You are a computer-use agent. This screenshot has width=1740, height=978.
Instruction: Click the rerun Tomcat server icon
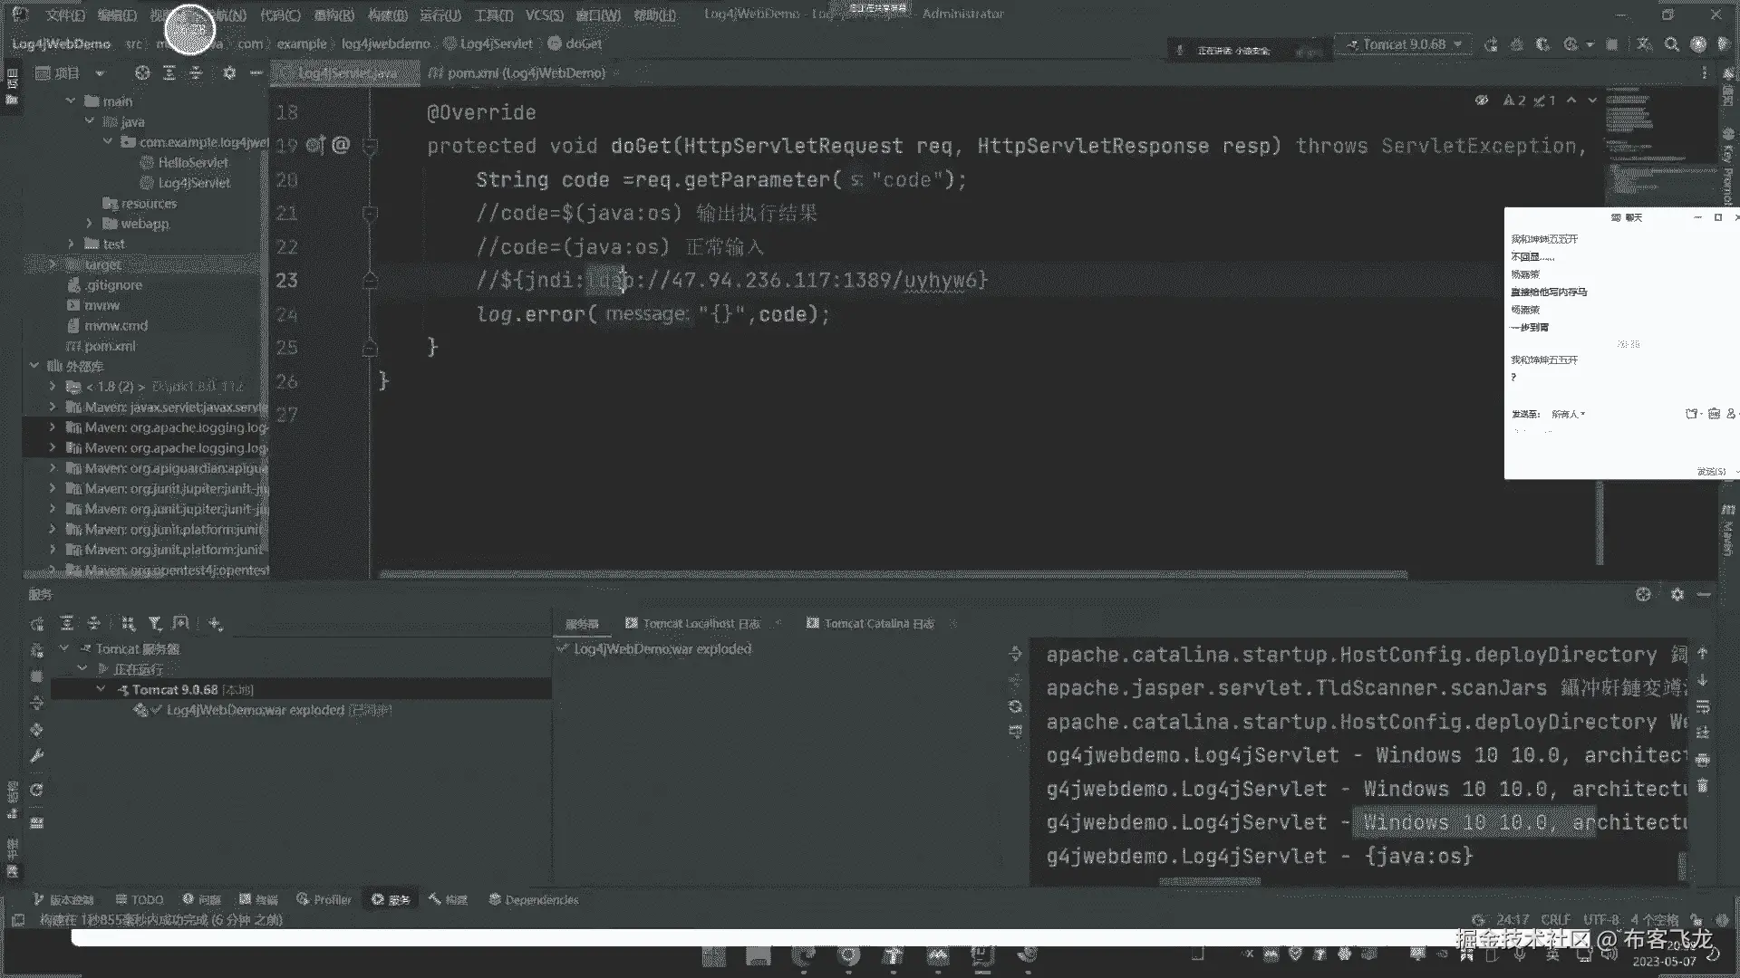point(1491,44)
